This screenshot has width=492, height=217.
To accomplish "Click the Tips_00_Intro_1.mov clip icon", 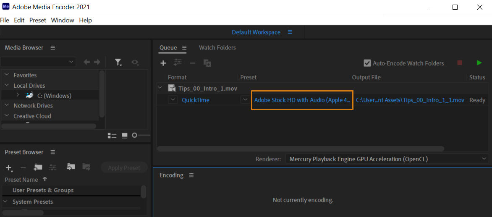I will (x=171, y=89).
